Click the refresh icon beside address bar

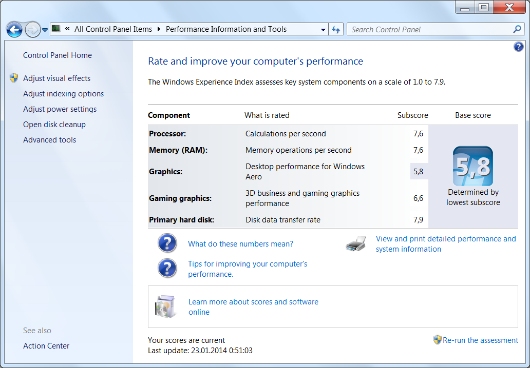[x=336, y=30]
